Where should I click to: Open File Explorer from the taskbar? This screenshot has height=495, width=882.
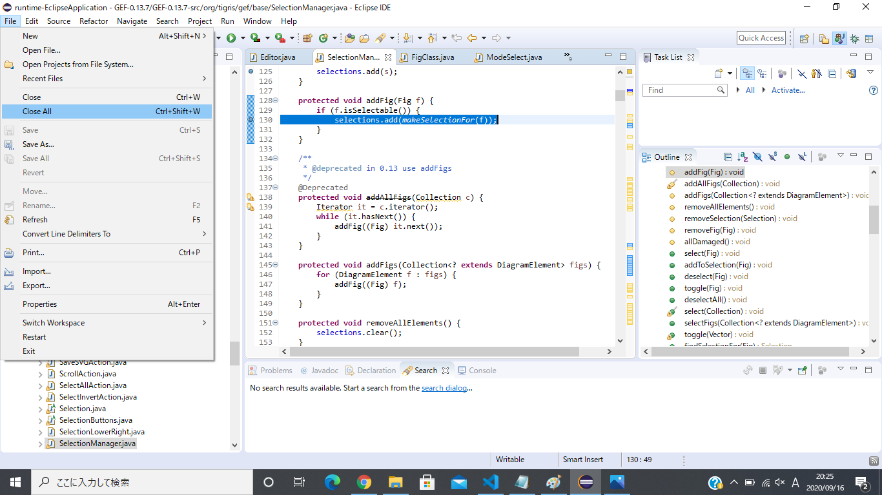click(395, 482)
